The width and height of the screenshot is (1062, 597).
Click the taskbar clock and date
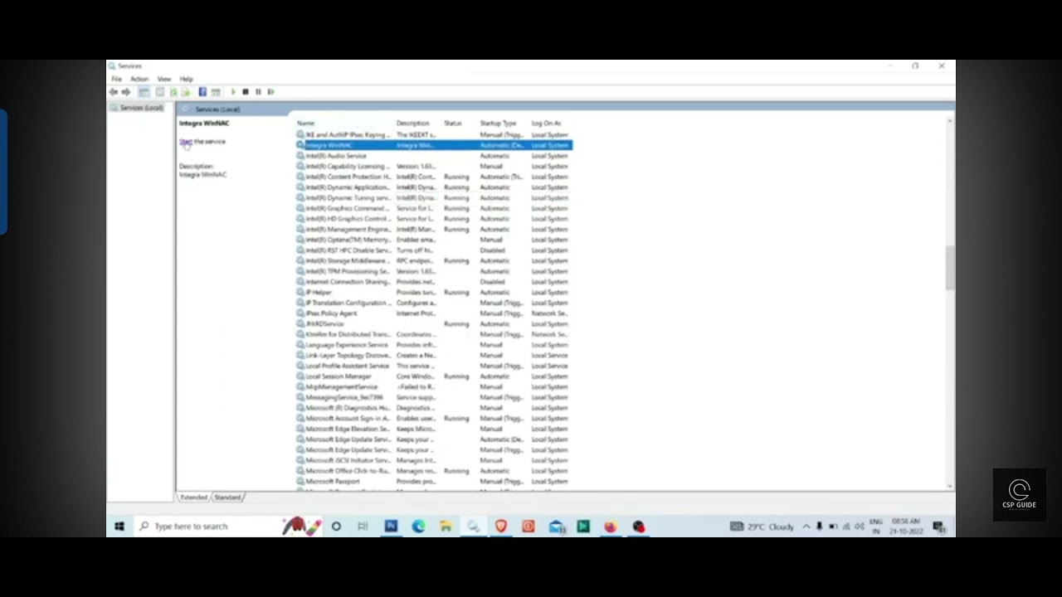point(904,527)
